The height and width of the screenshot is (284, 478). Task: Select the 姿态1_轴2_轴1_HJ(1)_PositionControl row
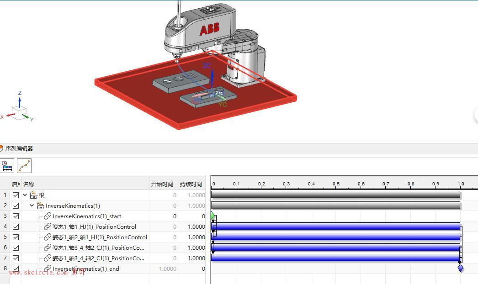(x=100, y=237)
